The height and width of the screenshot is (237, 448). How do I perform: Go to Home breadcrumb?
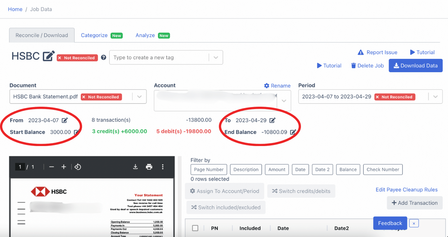[x=15, y=9]
